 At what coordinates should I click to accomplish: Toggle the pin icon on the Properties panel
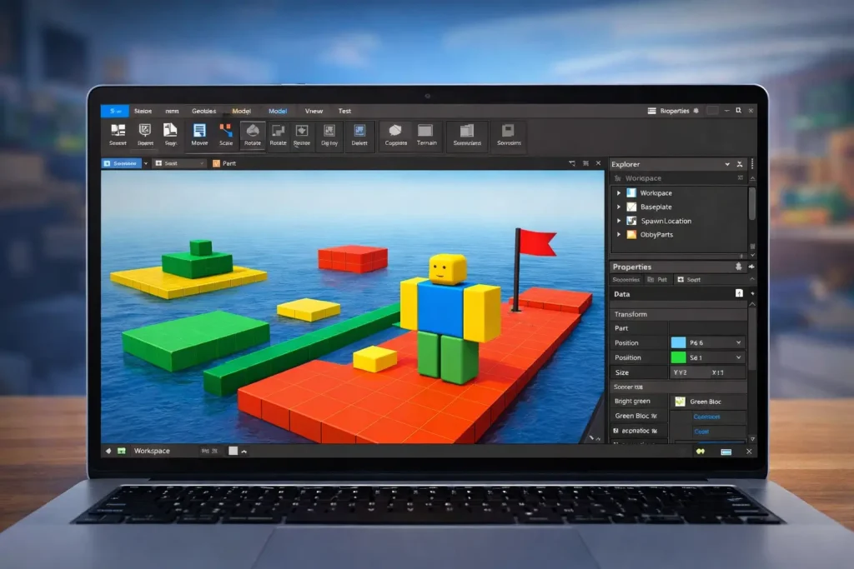tap(751, 267)
